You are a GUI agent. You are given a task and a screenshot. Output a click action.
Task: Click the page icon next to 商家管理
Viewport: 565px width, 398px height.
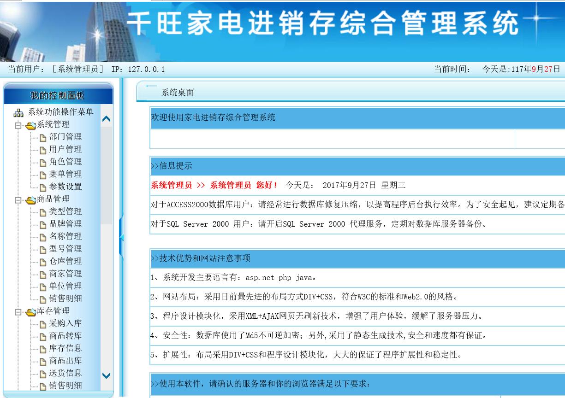(43, 274)
